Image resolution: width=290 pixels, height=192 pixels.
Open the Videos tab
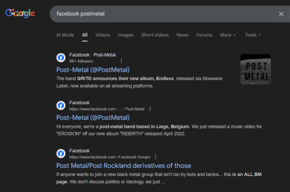coord(102,35)
